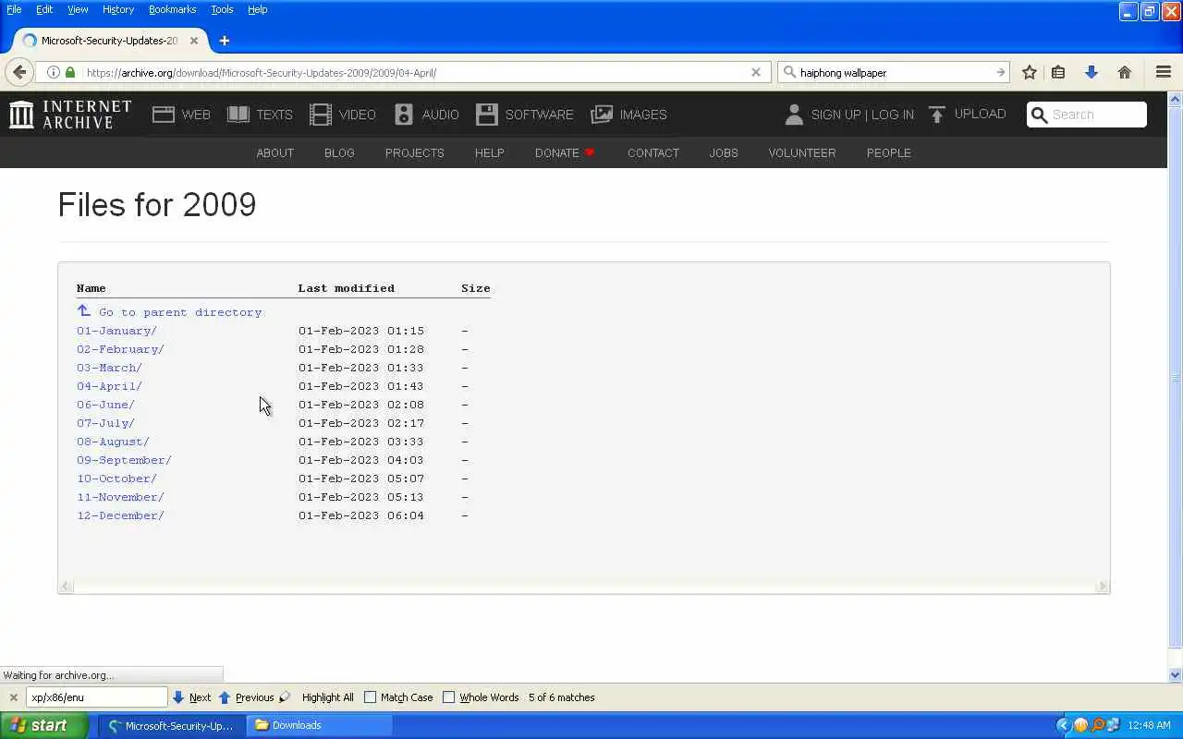Open the Edit menu
Viewport: 1183px width, 739px height.
(x=44, y=9)
